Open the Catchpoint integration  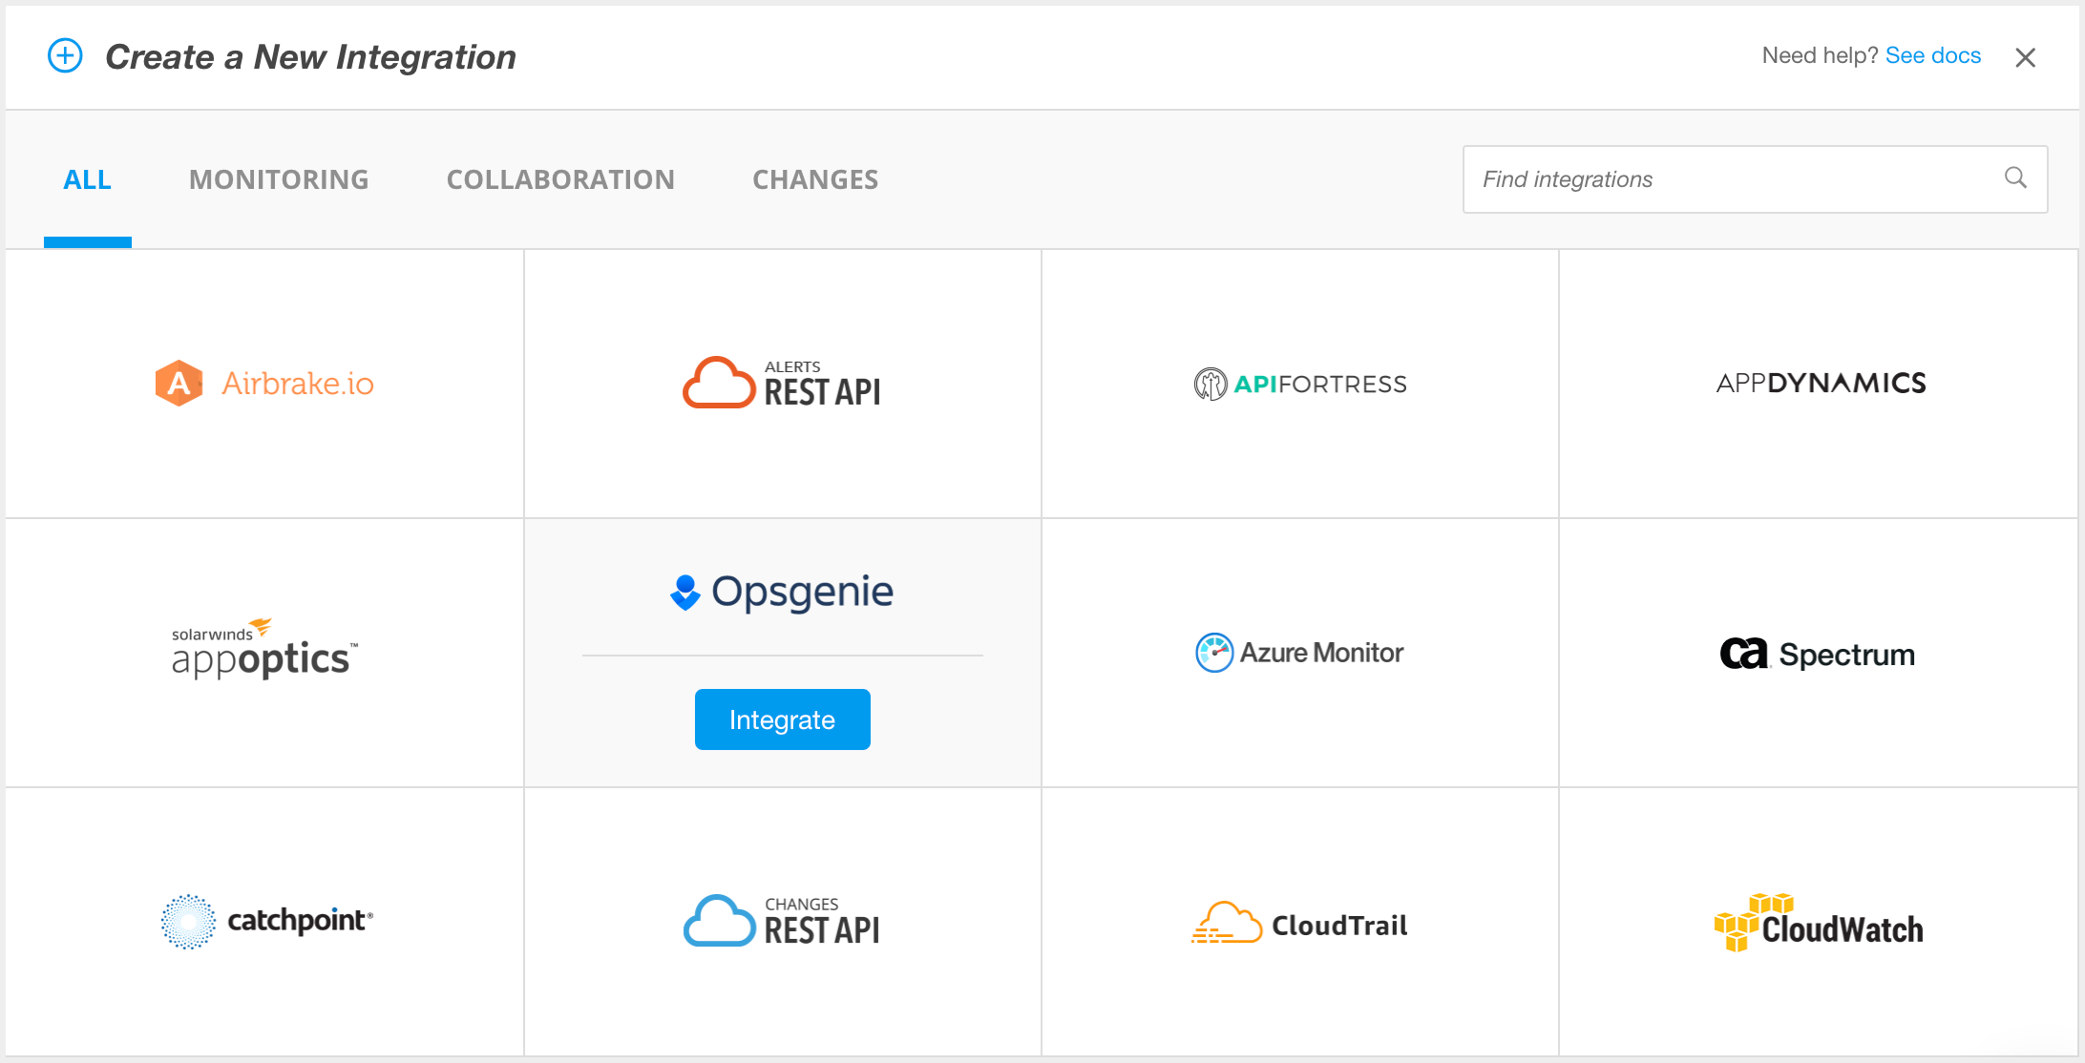[x=264, y=921]
